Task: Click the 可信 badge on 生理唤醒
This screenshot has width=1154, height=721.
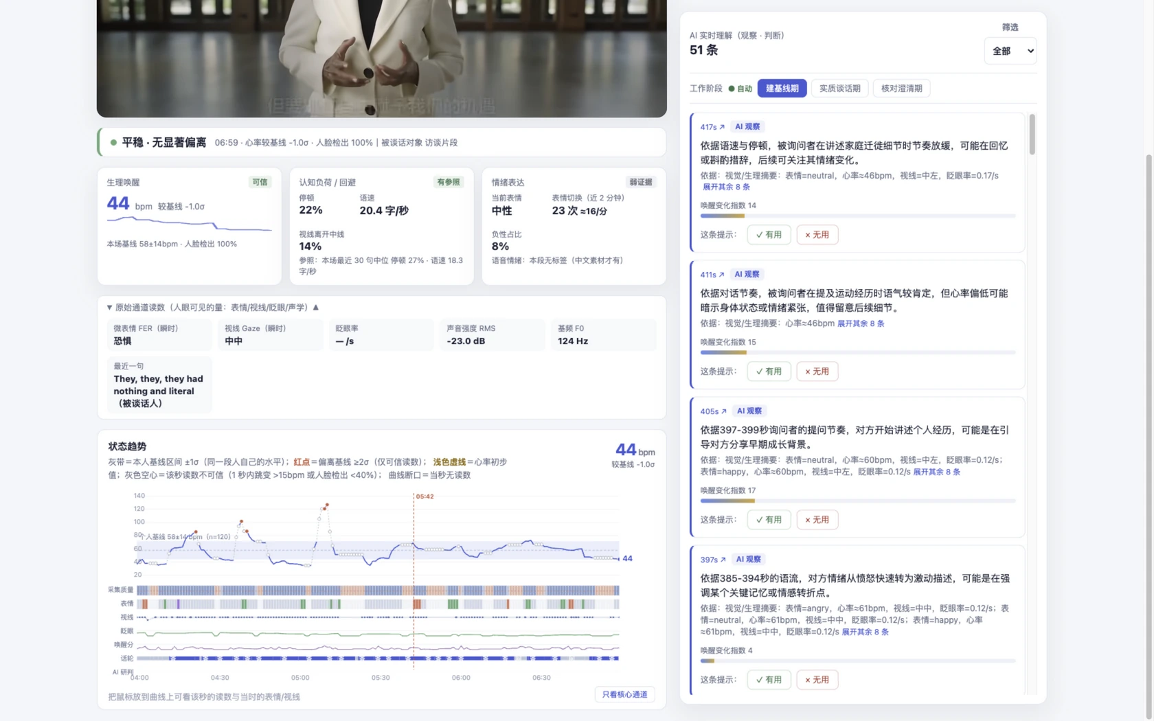Action: coord(260,182)
